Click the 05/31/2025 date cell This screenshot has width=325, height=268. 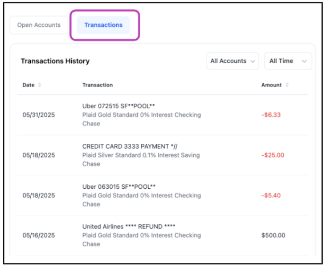click(x=39, y=115)
